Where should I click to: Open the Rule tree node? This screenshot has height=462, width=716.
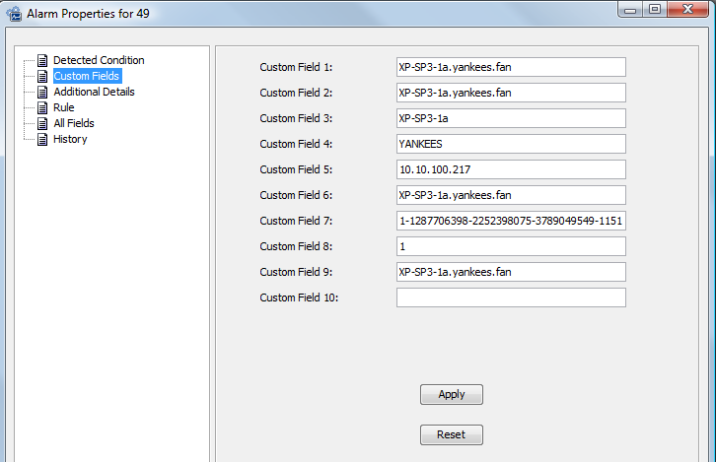pos(64,107)
